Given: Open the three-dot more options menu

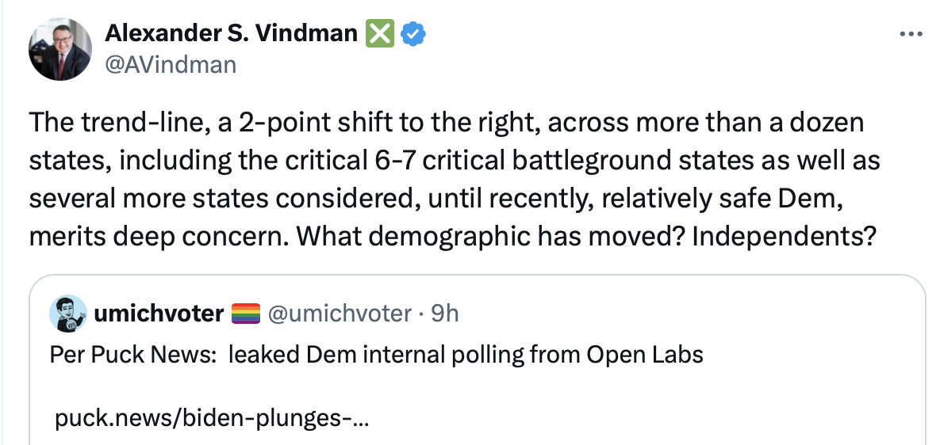Looking at the screenshot, I should coord(909,35).
